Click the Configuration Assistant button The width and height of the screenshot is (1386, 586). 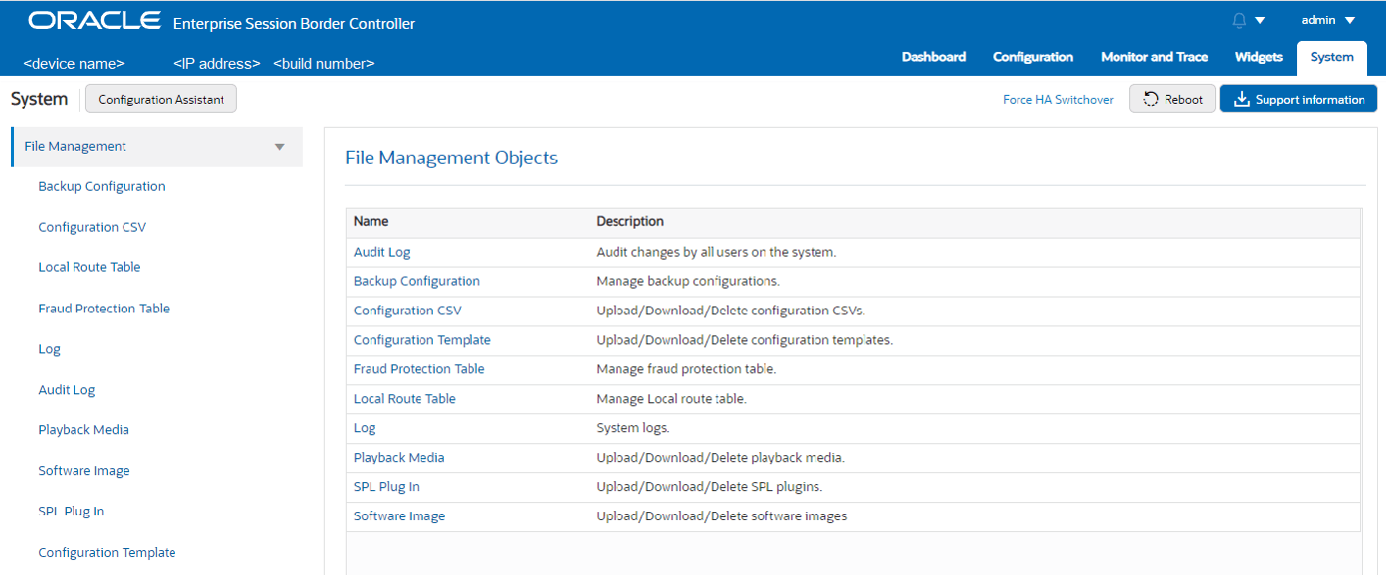click(160, 98)
